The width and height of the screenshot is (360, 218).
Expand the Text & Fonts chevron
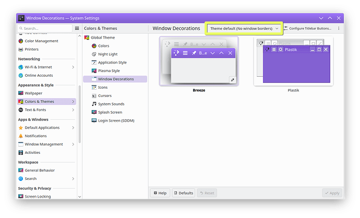(73, 110)
